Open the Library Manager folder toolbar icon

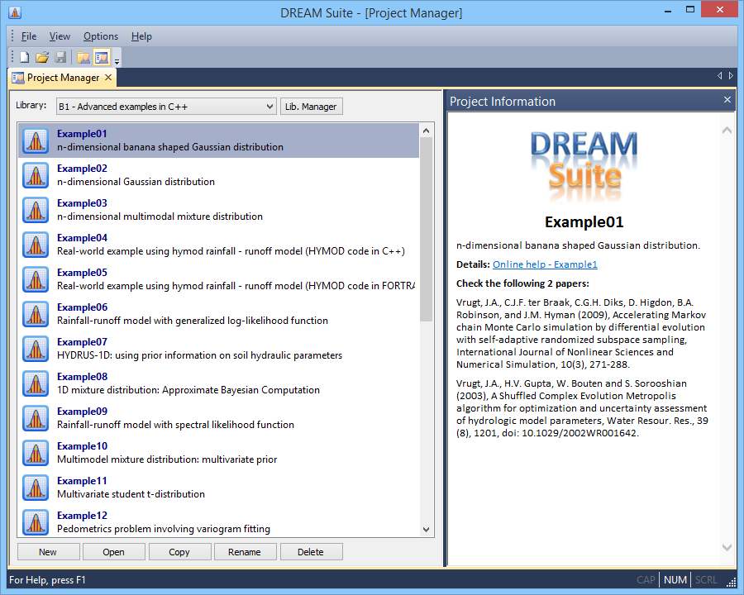coord(83,57)
